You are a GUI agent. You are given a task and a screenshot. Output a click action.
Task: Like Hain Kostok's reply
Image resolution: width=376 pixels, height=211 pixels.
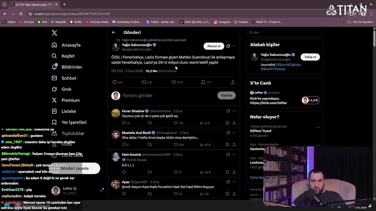pyautogui.click(x=176, y=172)
